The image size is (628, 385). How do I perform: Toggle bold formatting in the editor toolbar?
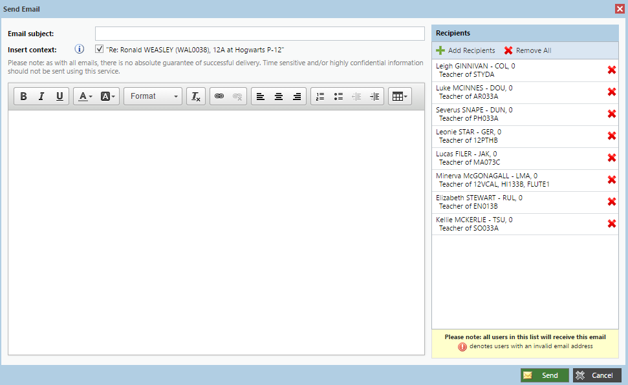click(x=23, y=96)
